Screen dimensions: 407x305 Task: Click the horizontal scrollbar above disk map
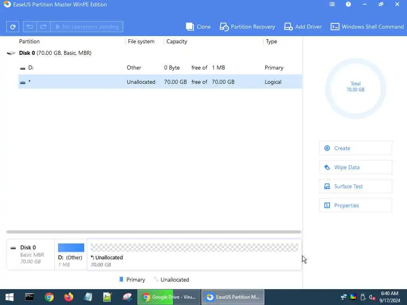click(154, 232)
